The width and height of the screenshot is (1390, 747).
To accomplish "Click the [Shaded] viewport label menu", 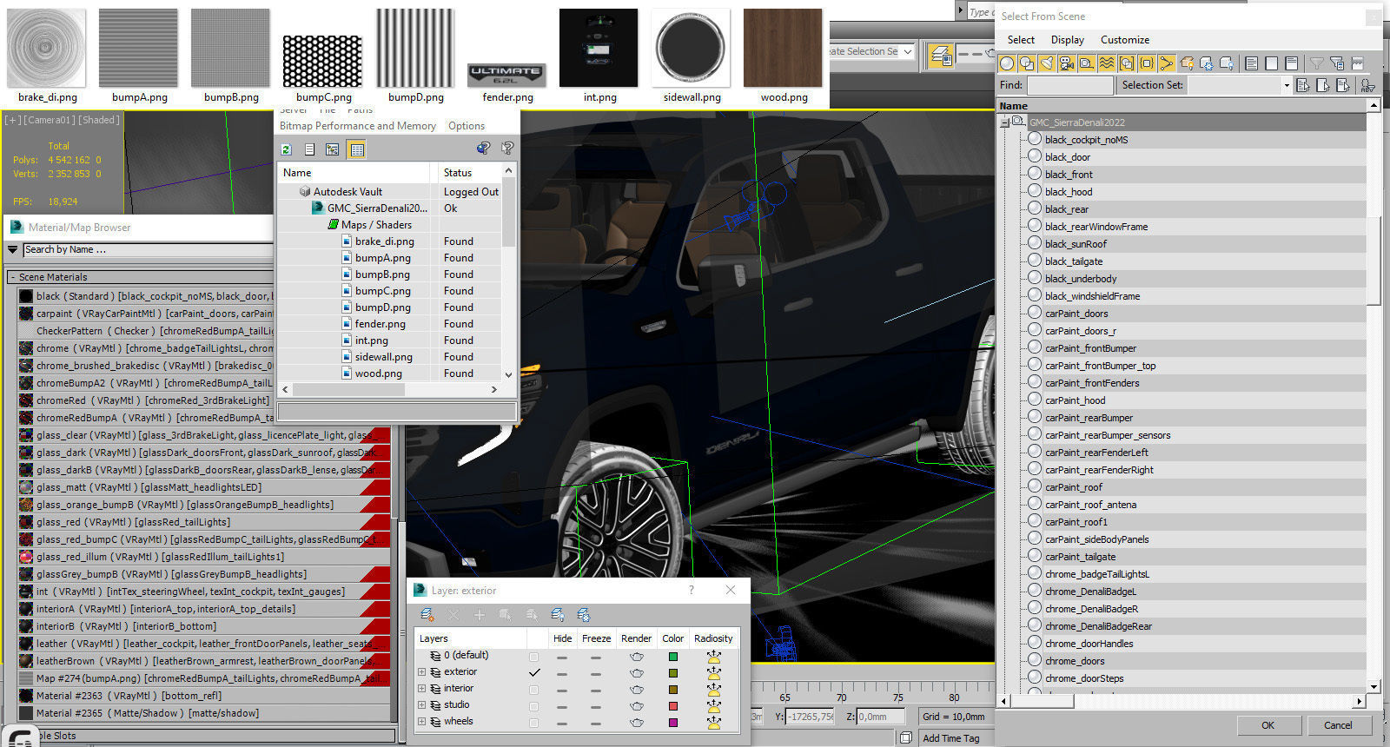I will tap(99, 120).
